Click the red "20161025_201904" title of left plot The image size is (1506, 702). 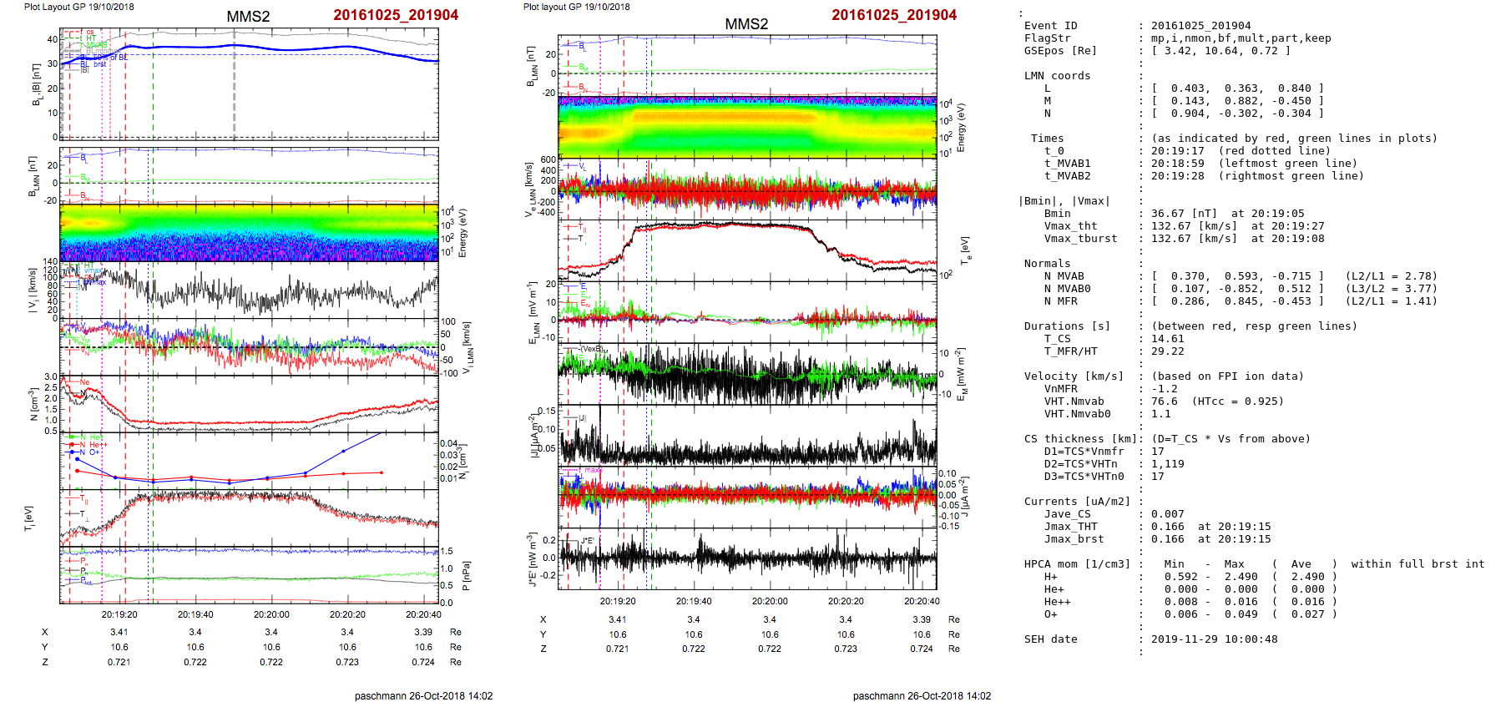click(396, 15)
